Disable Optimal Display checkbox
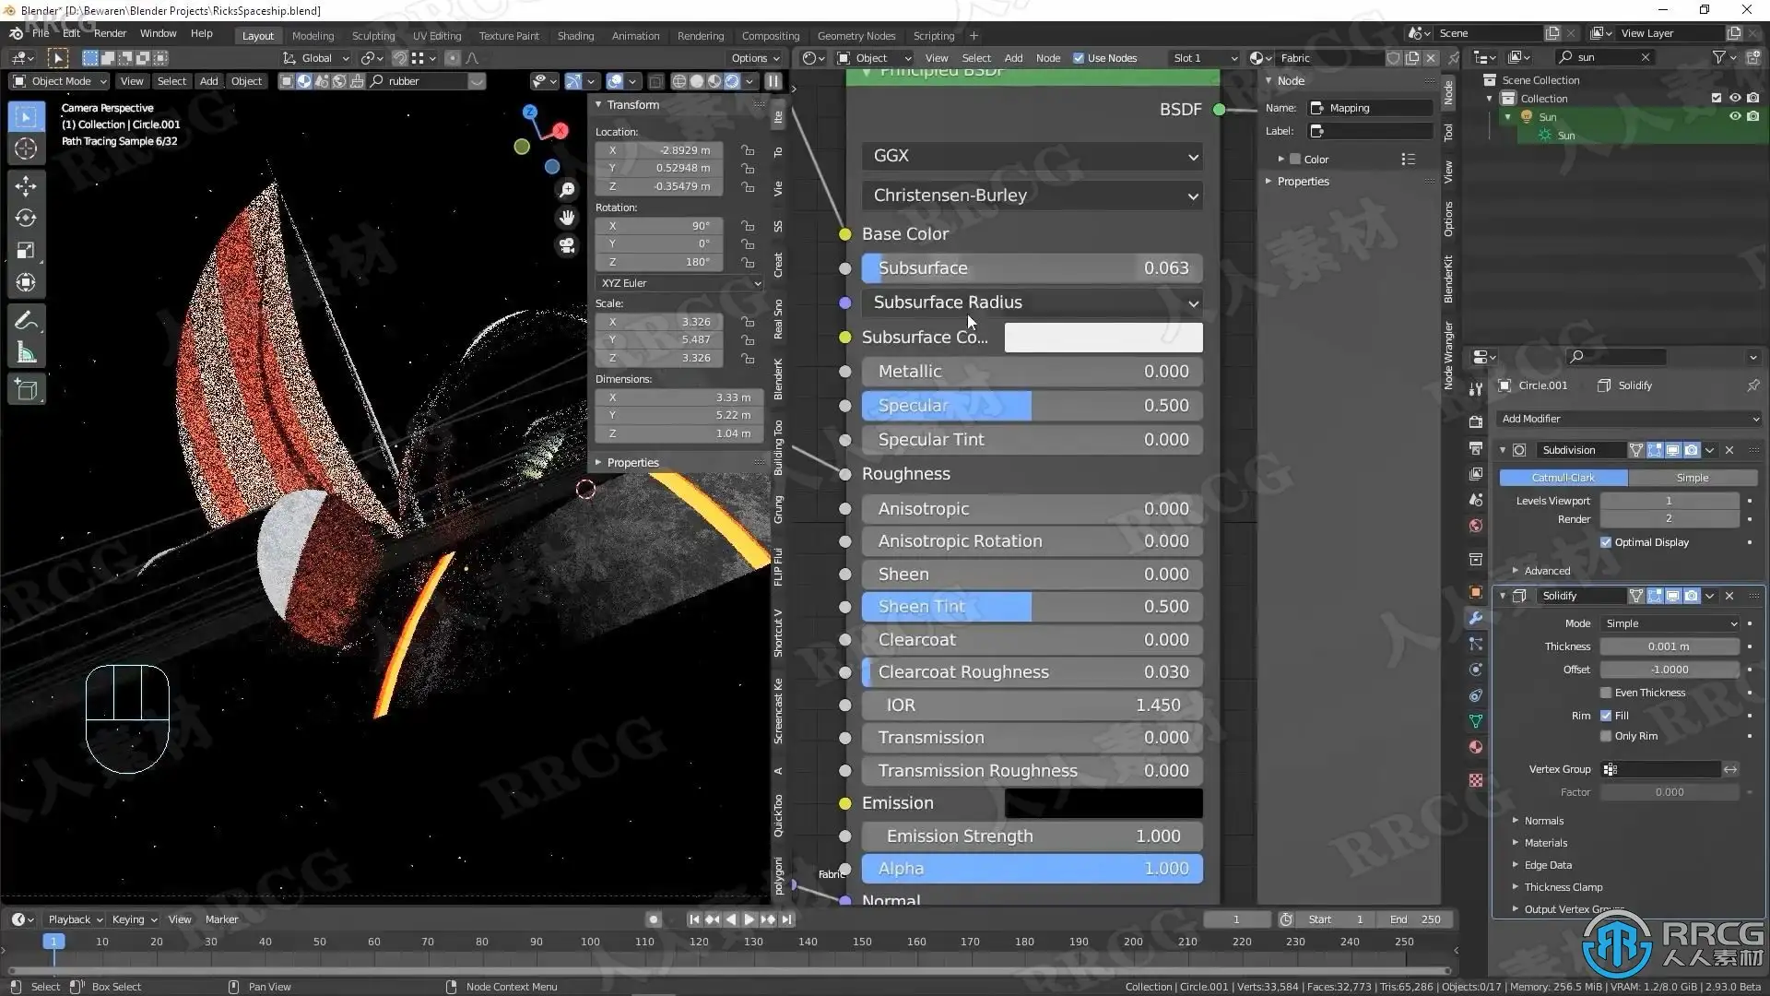 pos(1606,542)
